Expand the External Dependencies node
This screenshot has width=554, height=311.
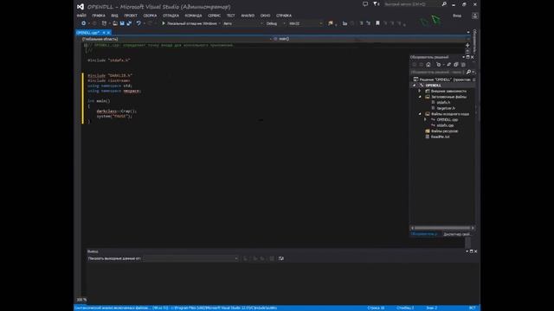point(420,91)
